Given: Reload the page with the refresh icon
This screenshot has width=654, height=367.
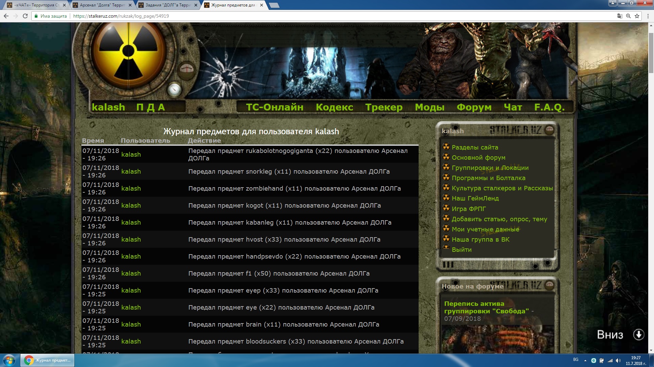Looking at the screenshot, I should [25, 16].
